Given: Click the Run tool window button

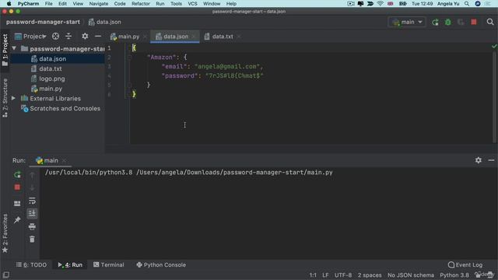Looking at the screenshot, I should [x=70, y=264].
